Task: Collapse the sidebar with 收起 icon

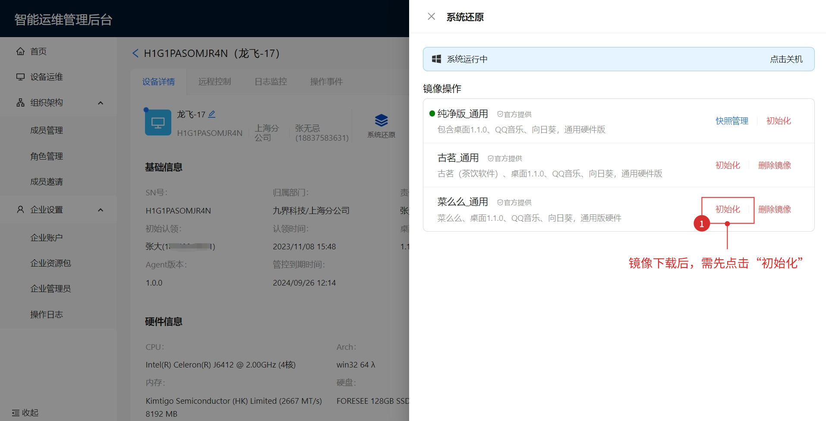Action: [16, 413]
